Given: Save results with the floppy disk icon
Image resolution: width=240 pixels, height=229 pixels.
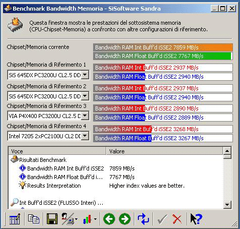Looking at the screenshot, I should pyautogui.click(x=52, y=219).
